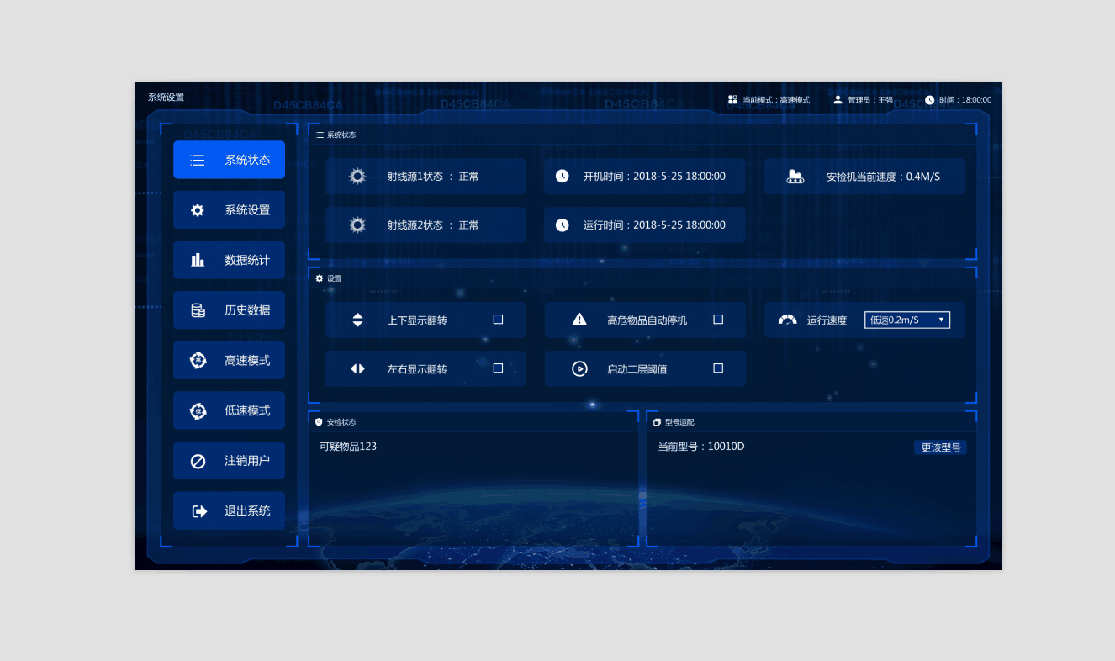Click the play circle icon for 启动二层阈值
The image size is (1115, 661).
pyautogui.click(x=579, y=368)
